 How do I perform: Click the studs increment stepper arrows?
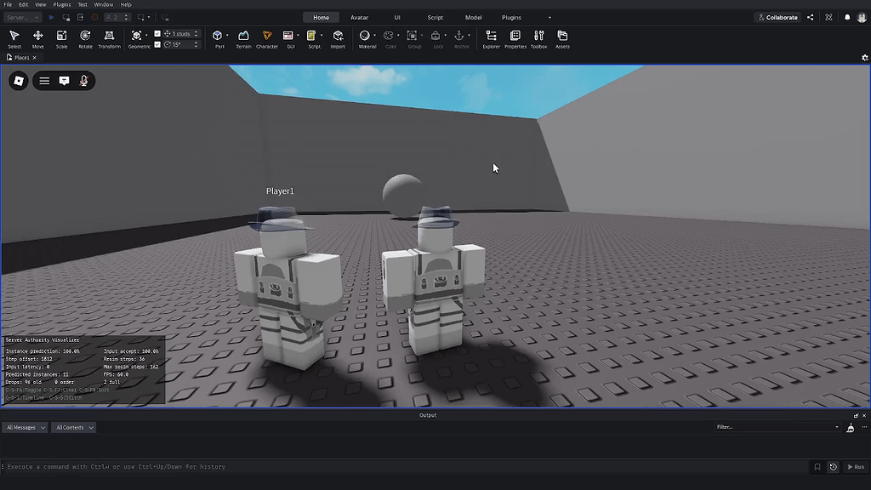point(196,34)
